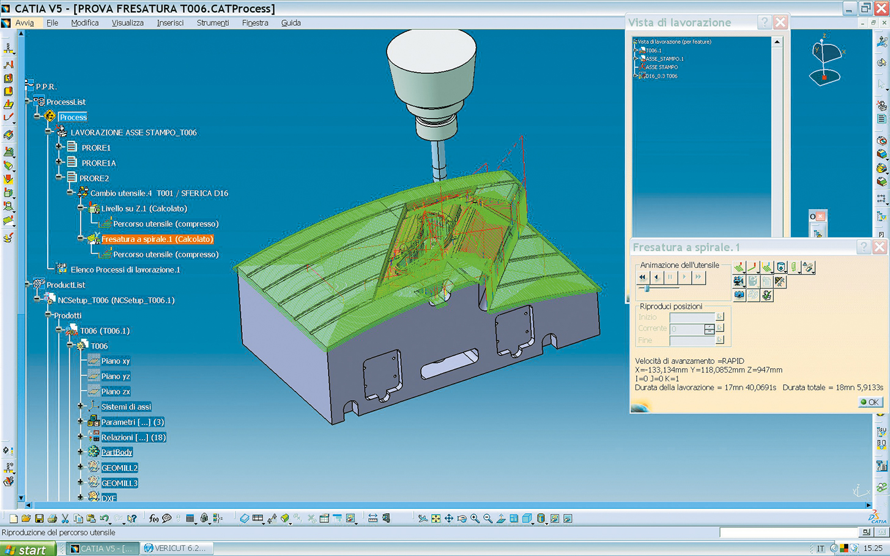Click the Zoom Out magnifier icon
890x556 pixels.
pyautogui.click(x=488, y=519)
